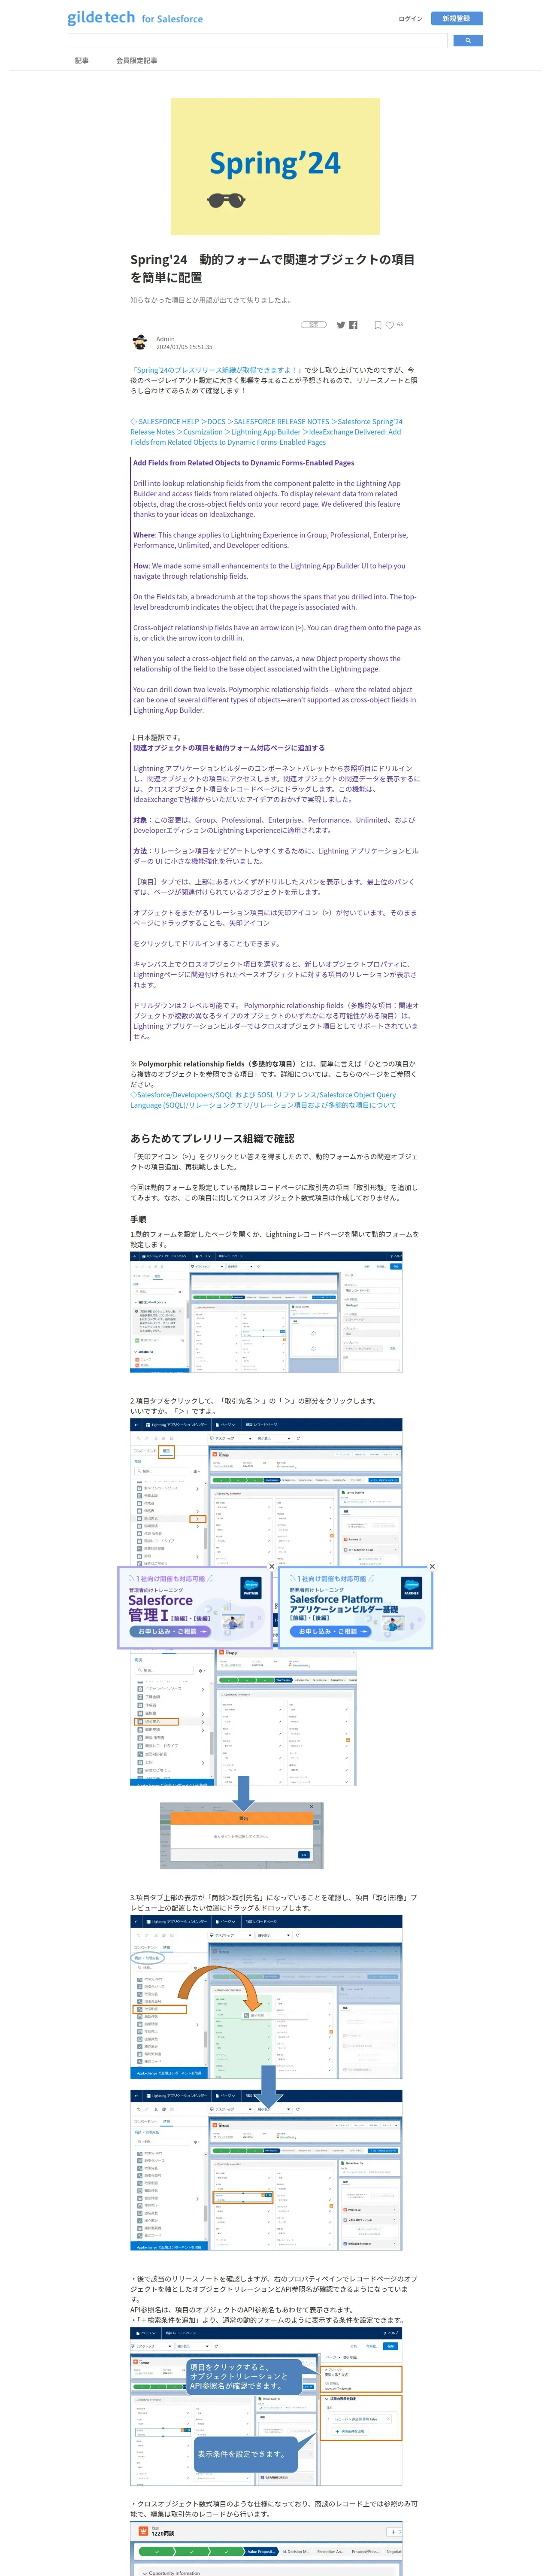Focus the site search input field
Viewport: 551px width, 2576px height.
(x=258, y=41)
